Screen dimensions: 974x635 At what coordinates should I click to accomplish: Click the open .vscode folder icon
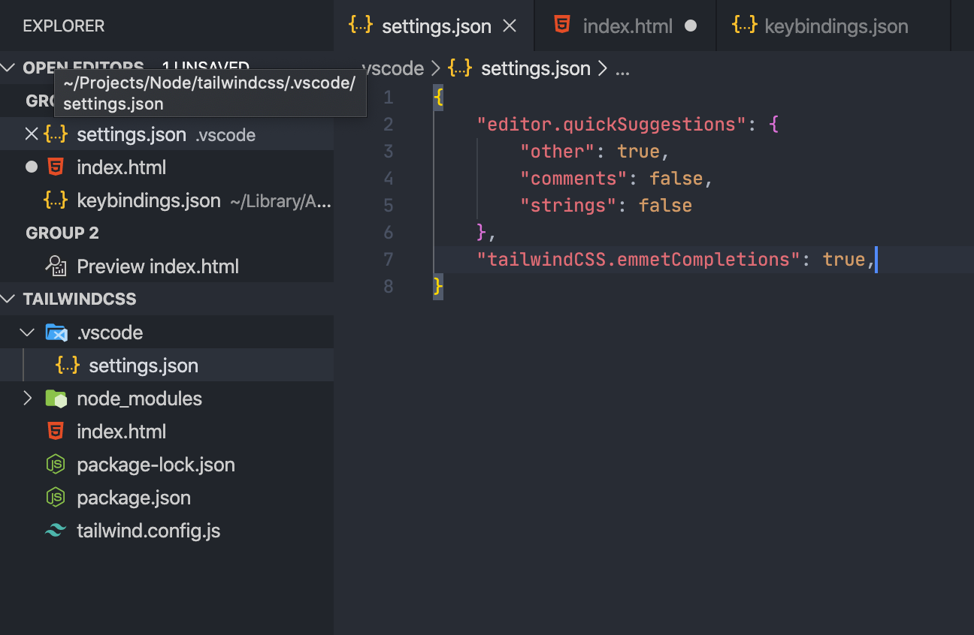coord(56,332)
